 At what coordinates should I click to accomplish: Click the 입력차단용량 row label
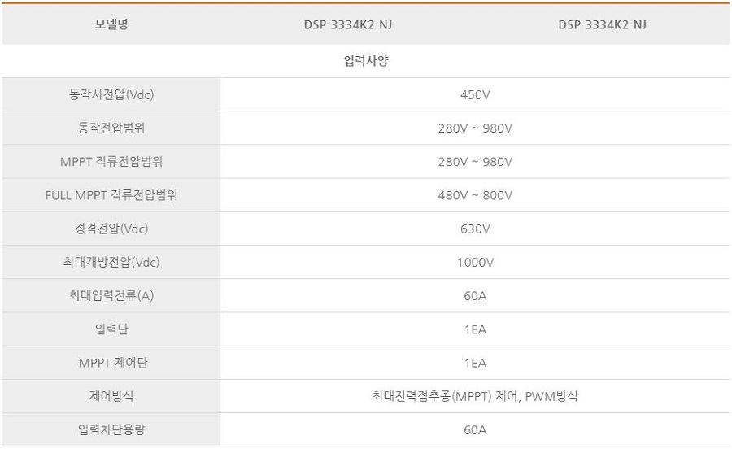click(x=111, y=429)
